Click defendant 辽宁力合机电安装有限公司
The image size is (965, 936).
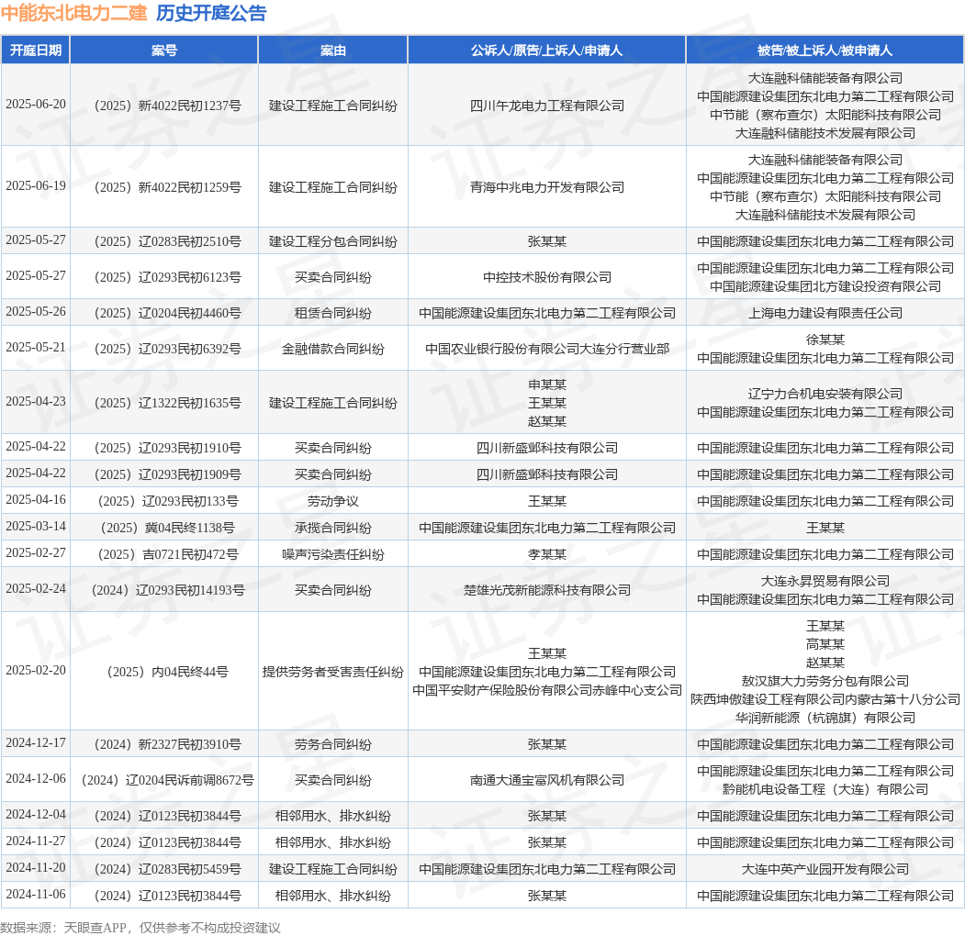click(x=825, y=394)
